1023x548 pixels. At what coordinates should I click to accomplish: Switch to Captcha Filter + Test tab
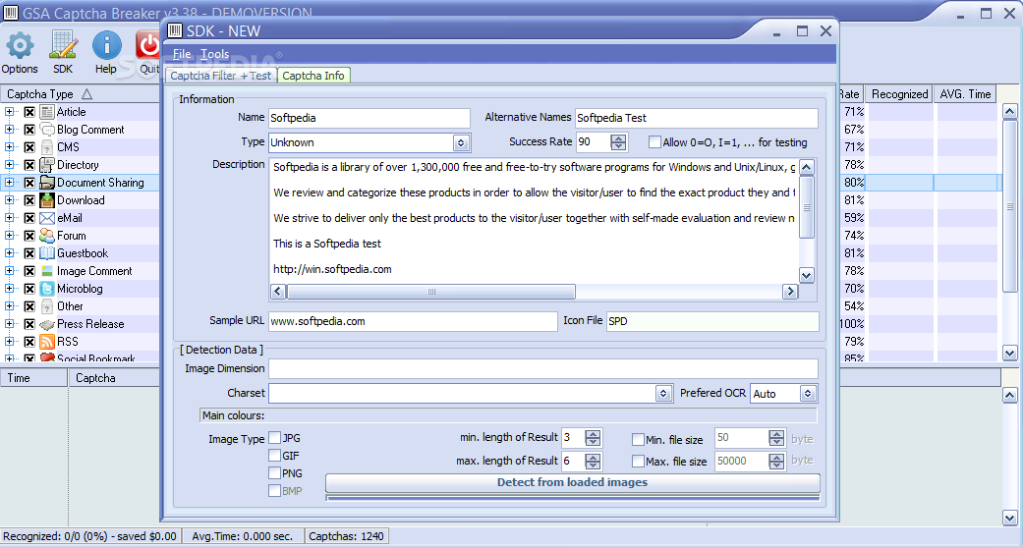click(220, 76)
